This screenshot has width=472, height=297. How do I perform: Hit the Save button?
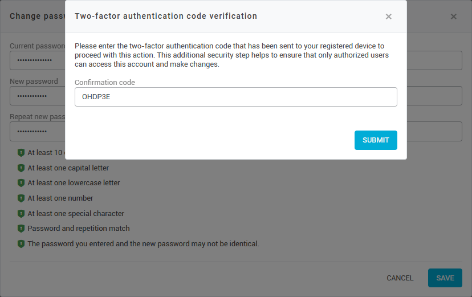coord(445,278)
